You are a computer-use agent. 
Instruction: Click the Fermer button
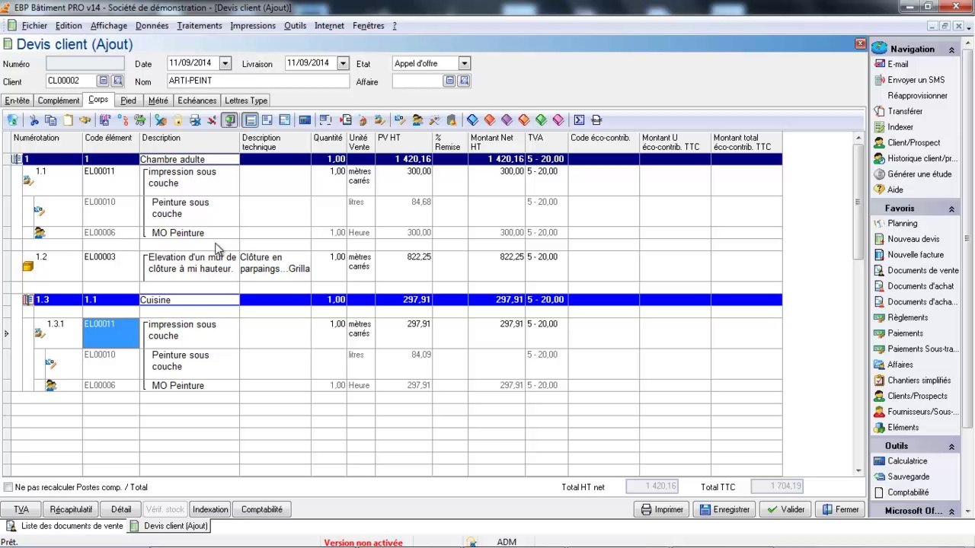(x=840, y=509)
